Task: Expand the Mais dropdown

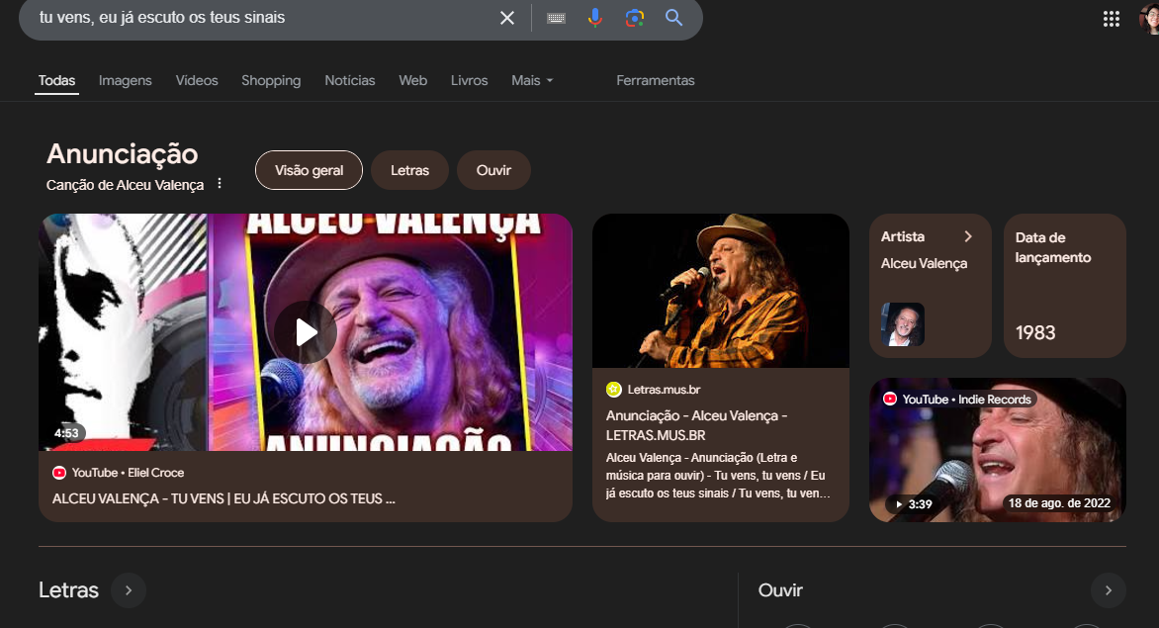Action: 532,80
